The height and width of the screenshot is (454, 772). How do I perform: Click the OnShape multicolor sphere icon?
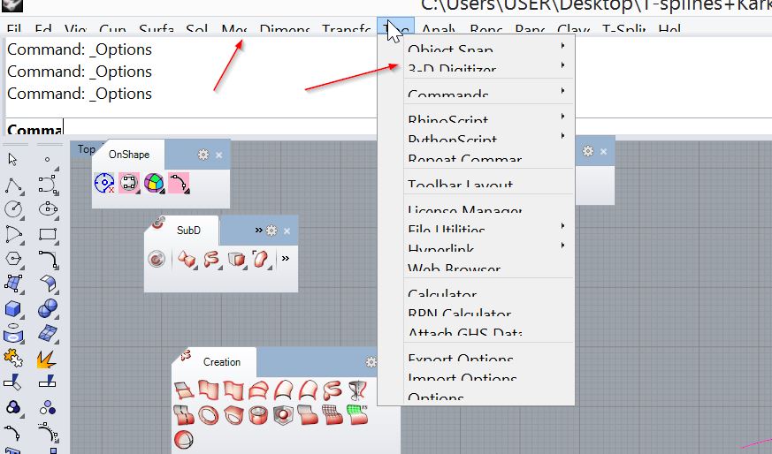pyautogui.click(x=154, y=183)
